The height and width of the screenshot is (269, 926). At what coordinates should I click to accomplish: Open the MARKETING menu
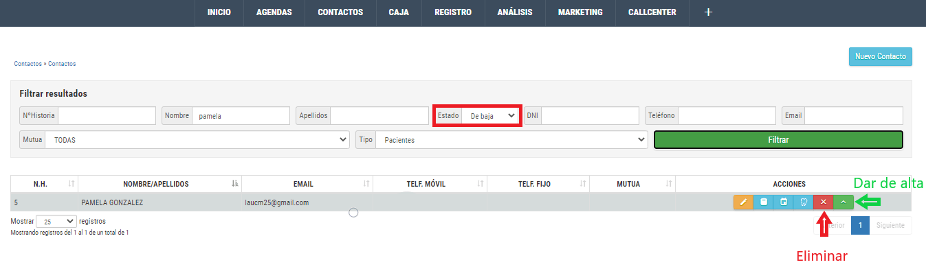tap(580, 12)
